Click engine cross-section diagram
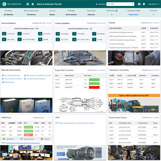Screen dimensions: 161x161 pos(81,105)
